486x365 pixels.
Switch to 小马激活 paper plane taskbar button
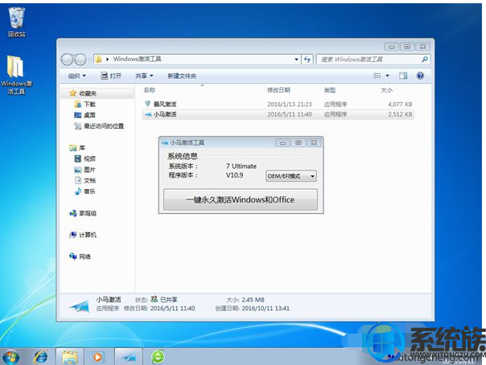129,357
